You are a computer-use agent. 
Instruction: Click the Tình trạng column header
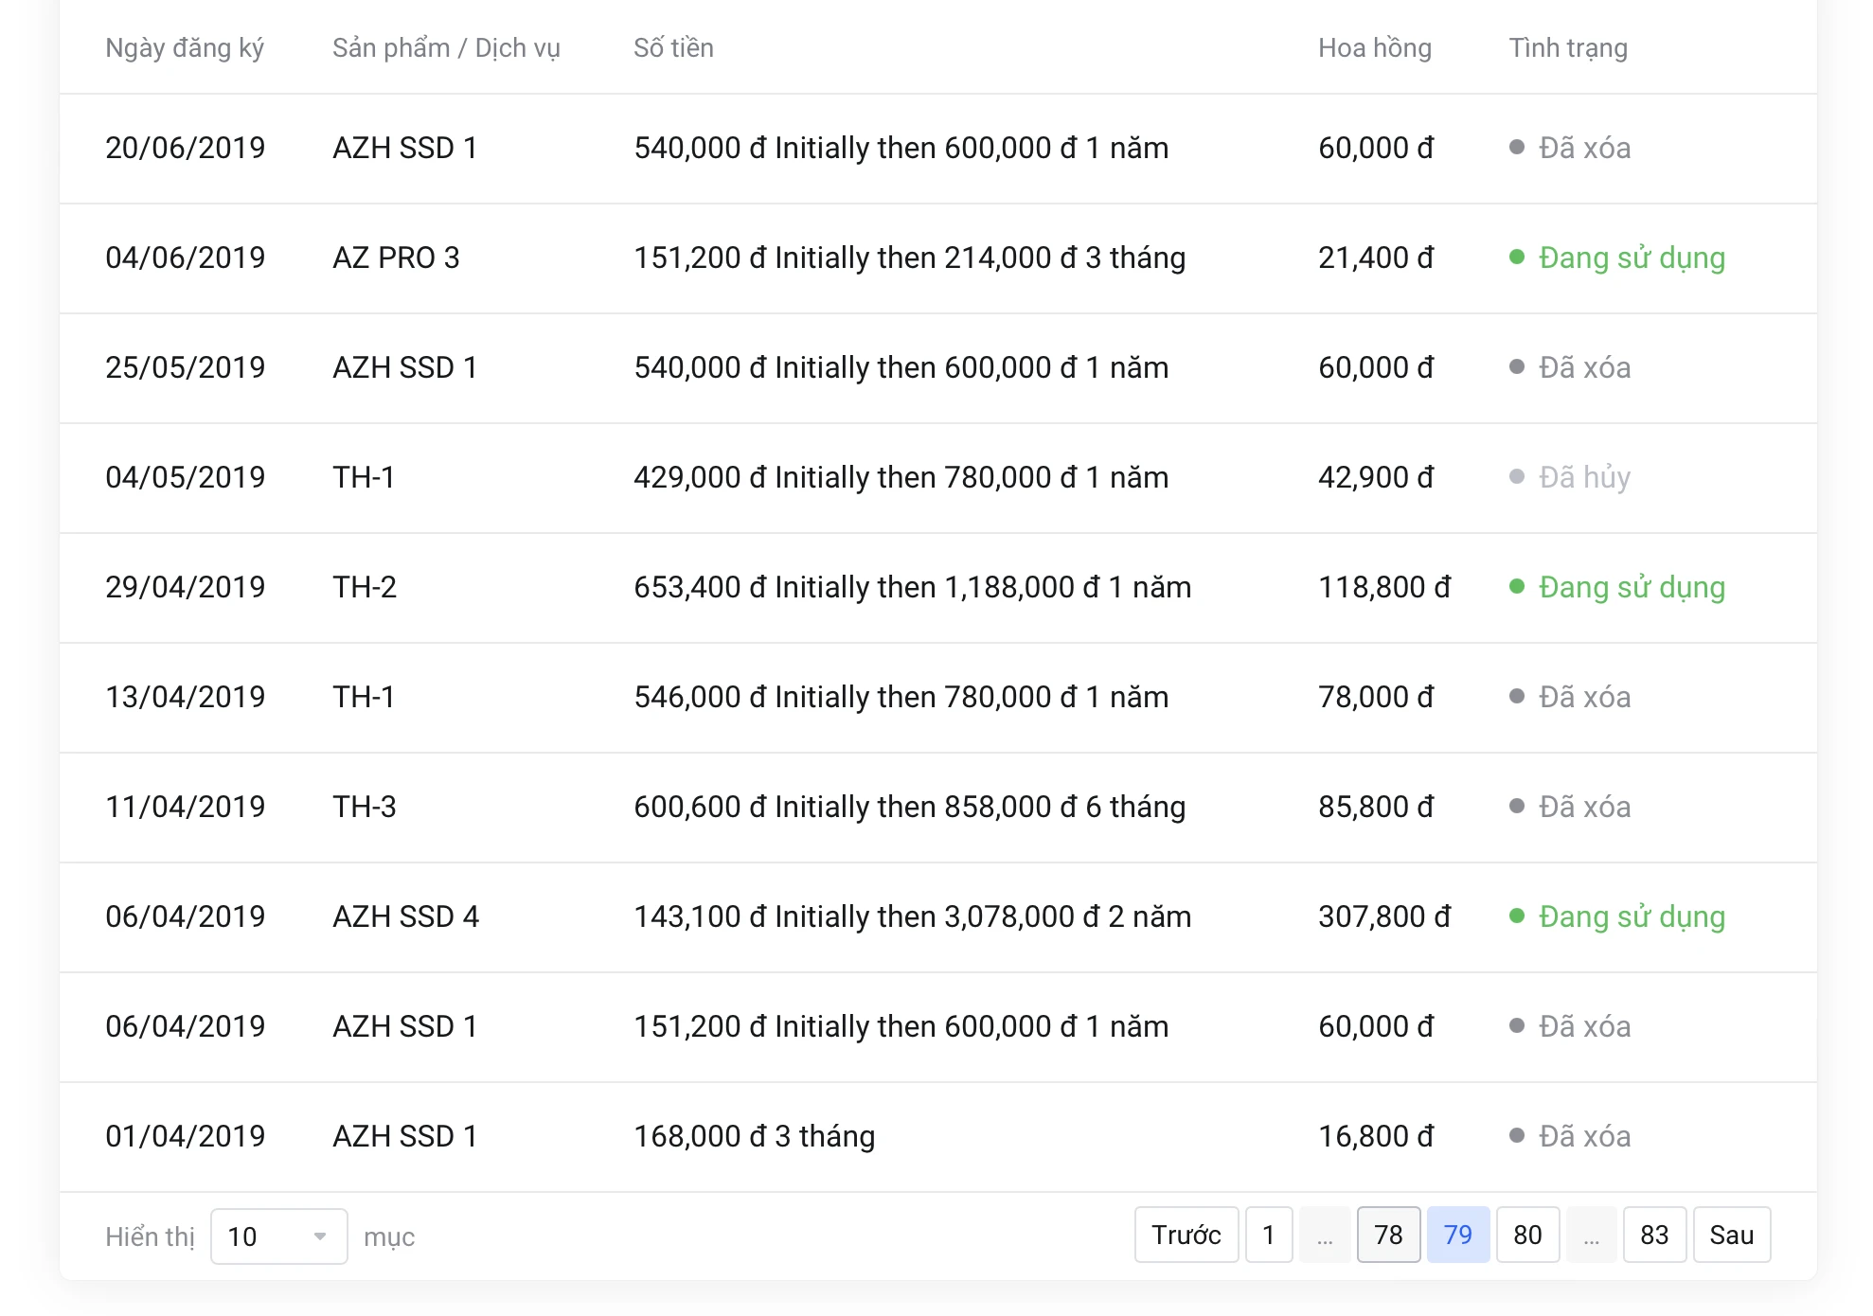click(x=1568, y=48)
